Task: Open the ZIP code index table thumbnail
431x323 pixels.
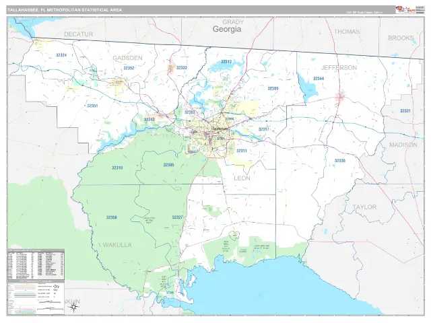Action: pyautogui.click(x=36, y=264)
